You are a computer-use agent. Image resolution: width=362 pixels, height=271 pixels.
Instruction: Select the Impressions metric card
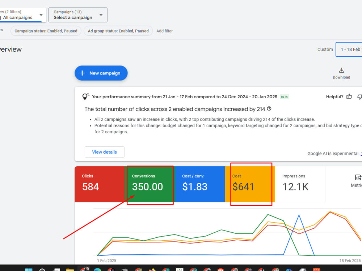[300, 184]
